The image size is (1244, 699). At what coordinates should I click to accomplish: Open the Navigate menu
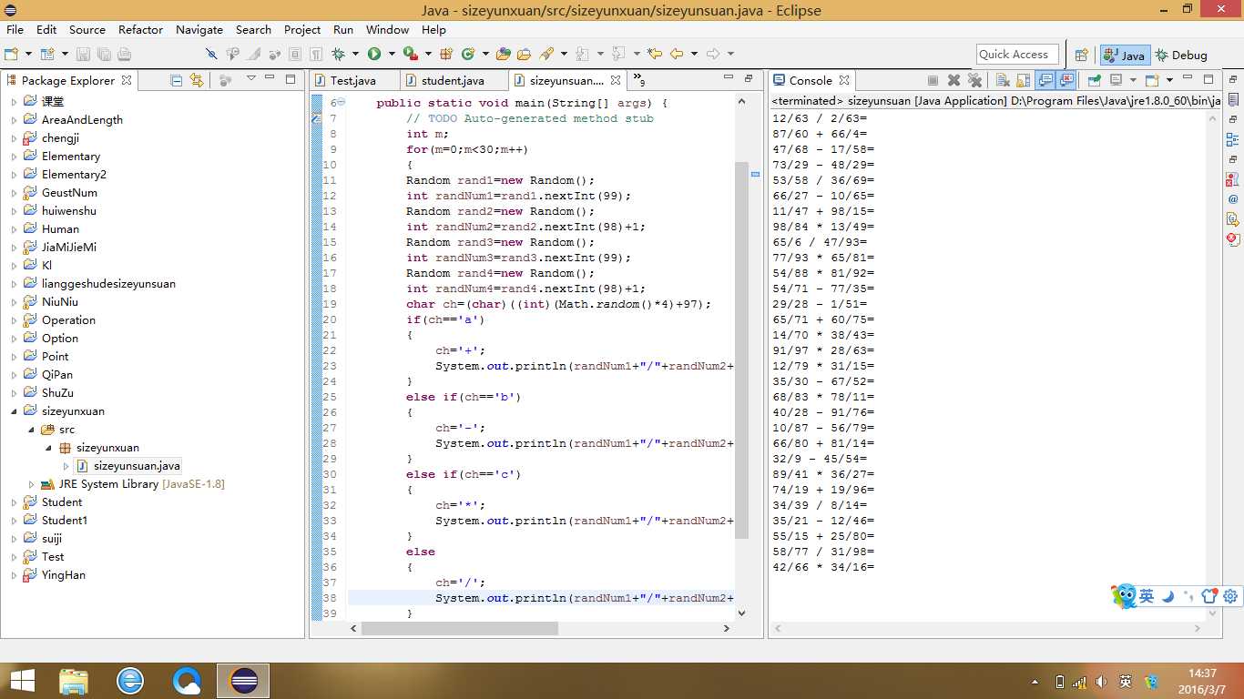click(x=199, y=29)
